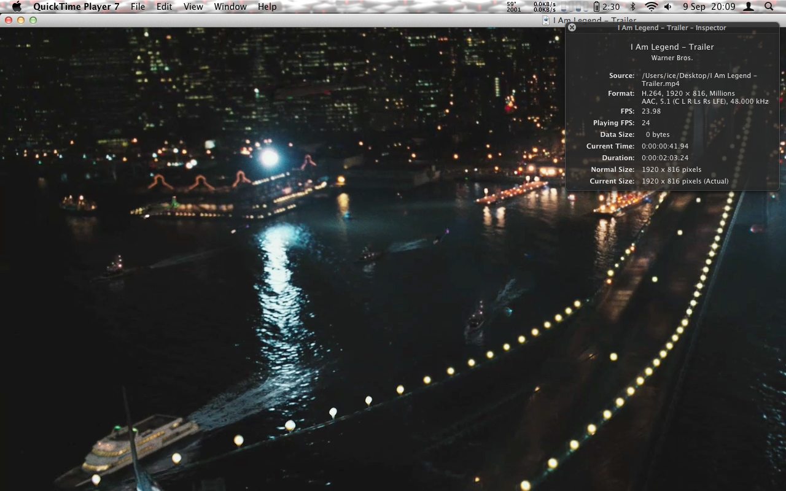
Task: Click the memory usage bars menu bar item
Action: [575, 7]
